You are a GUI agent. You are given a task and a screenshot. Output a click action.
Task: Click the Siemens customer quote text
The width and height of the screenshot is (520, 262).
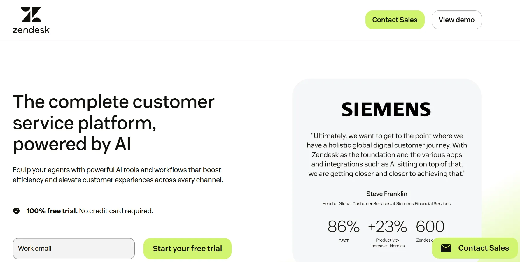(387, 154)
